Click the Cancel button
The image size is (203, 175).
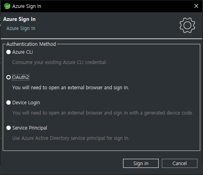[180, 163]
